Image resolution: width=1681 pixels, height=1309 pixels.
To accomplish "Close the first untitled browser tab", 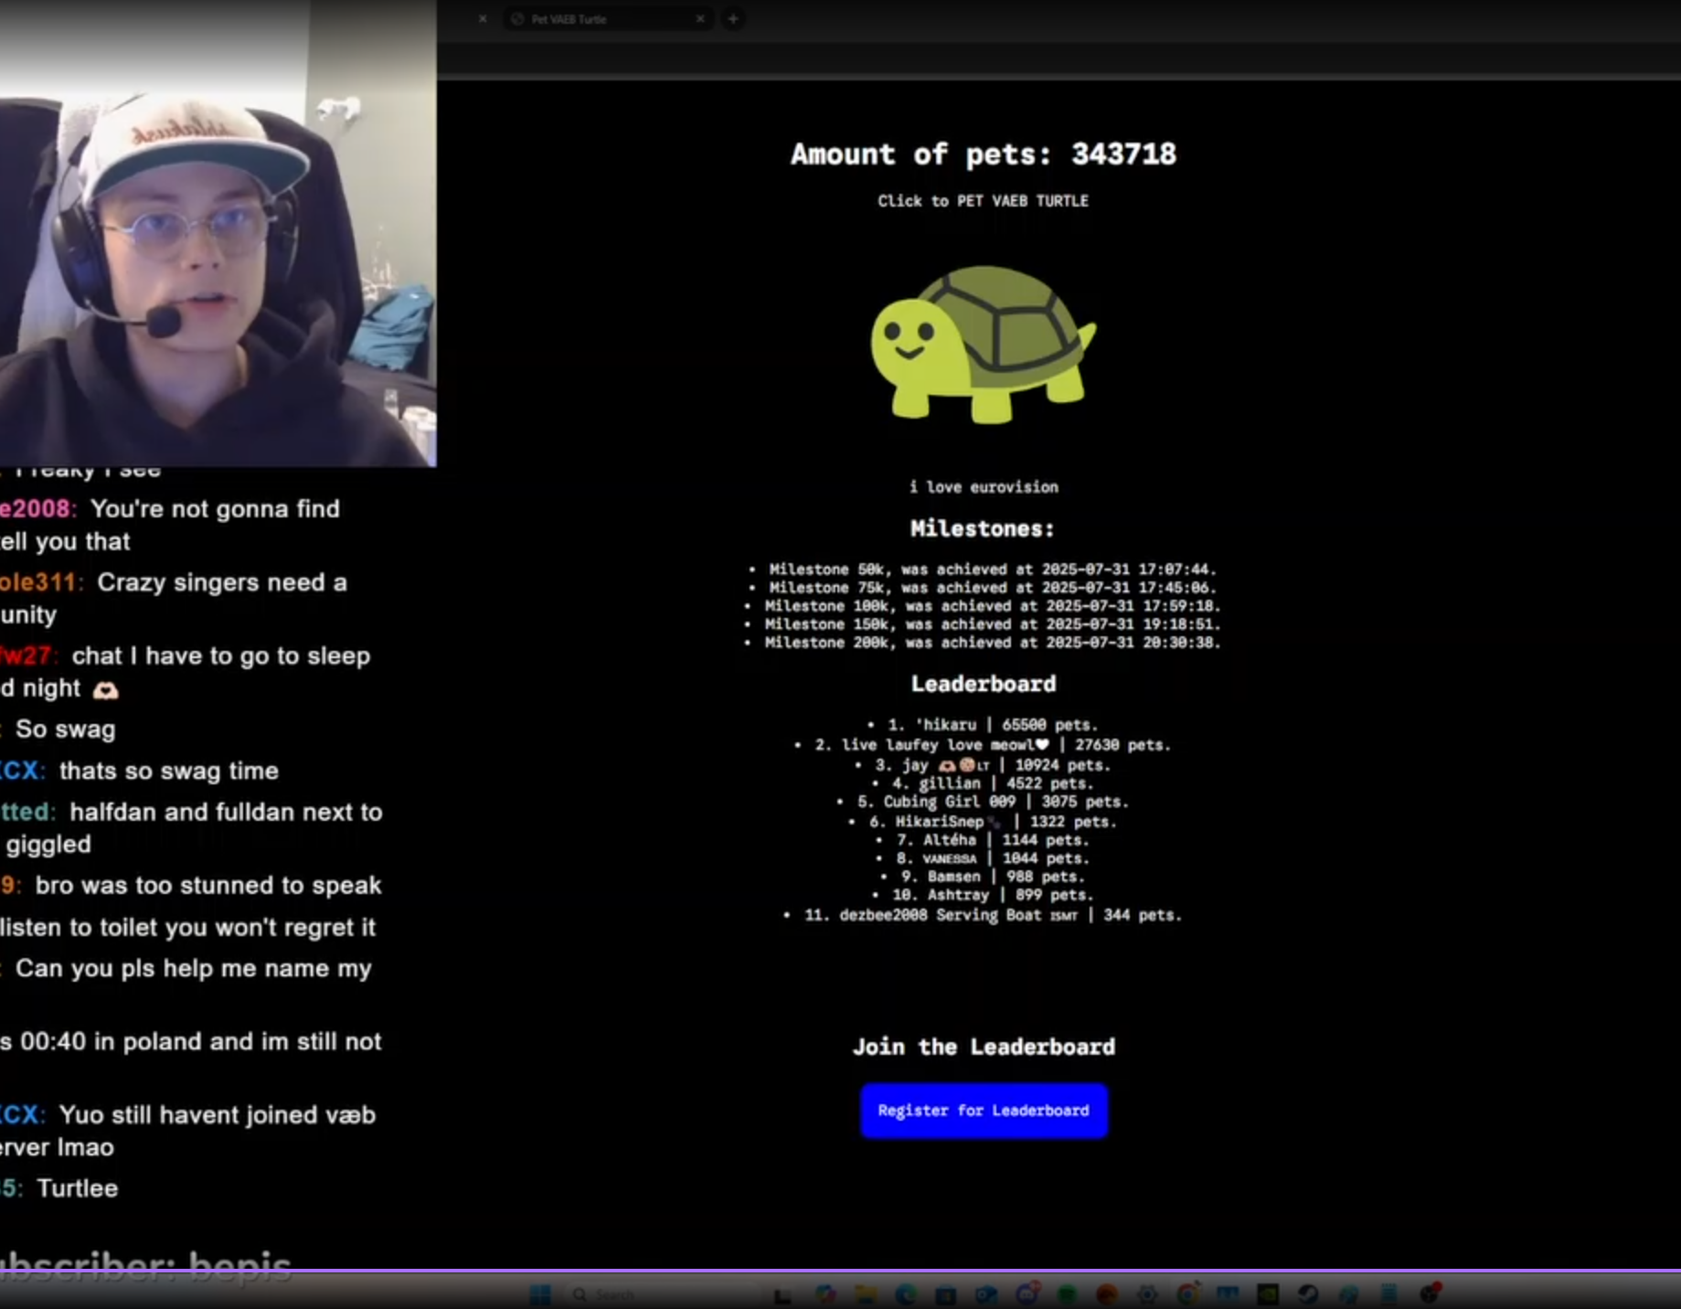I will click(483, 19).
